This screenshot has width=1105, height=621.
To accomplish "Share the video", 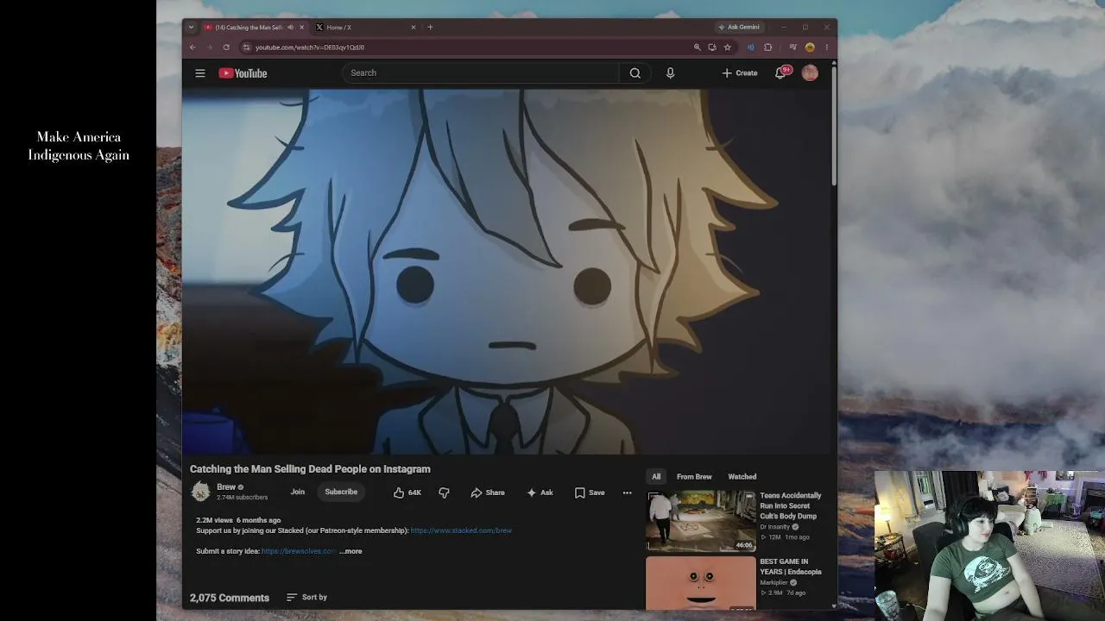I will point(487,492).
